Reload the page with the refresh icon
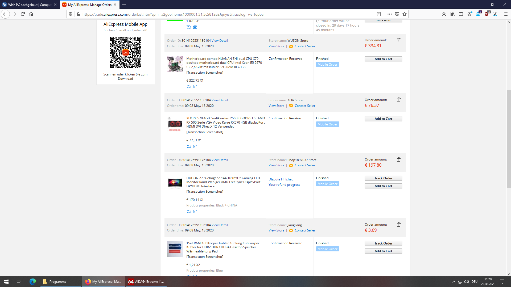Image resolution: width=511 pixels, height=287 pixels. [x=23, y=14]
